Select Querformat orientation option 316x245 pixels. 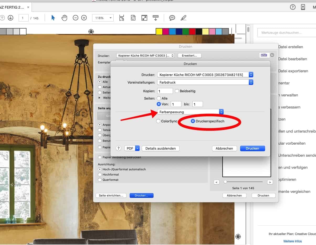point(100,180)
